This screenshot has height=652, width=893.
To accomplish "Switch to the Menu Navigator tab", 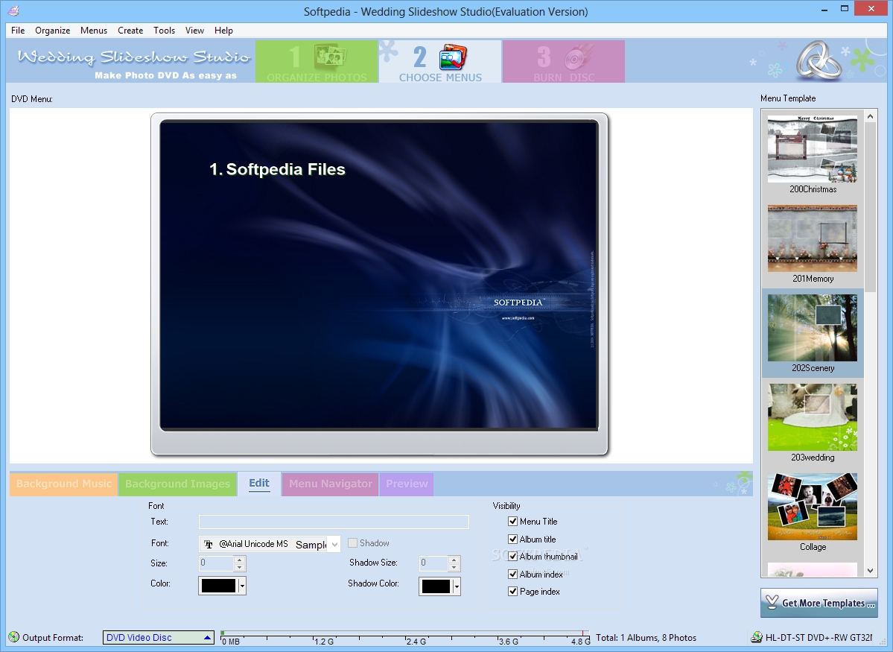I will (x=331, y=484).
